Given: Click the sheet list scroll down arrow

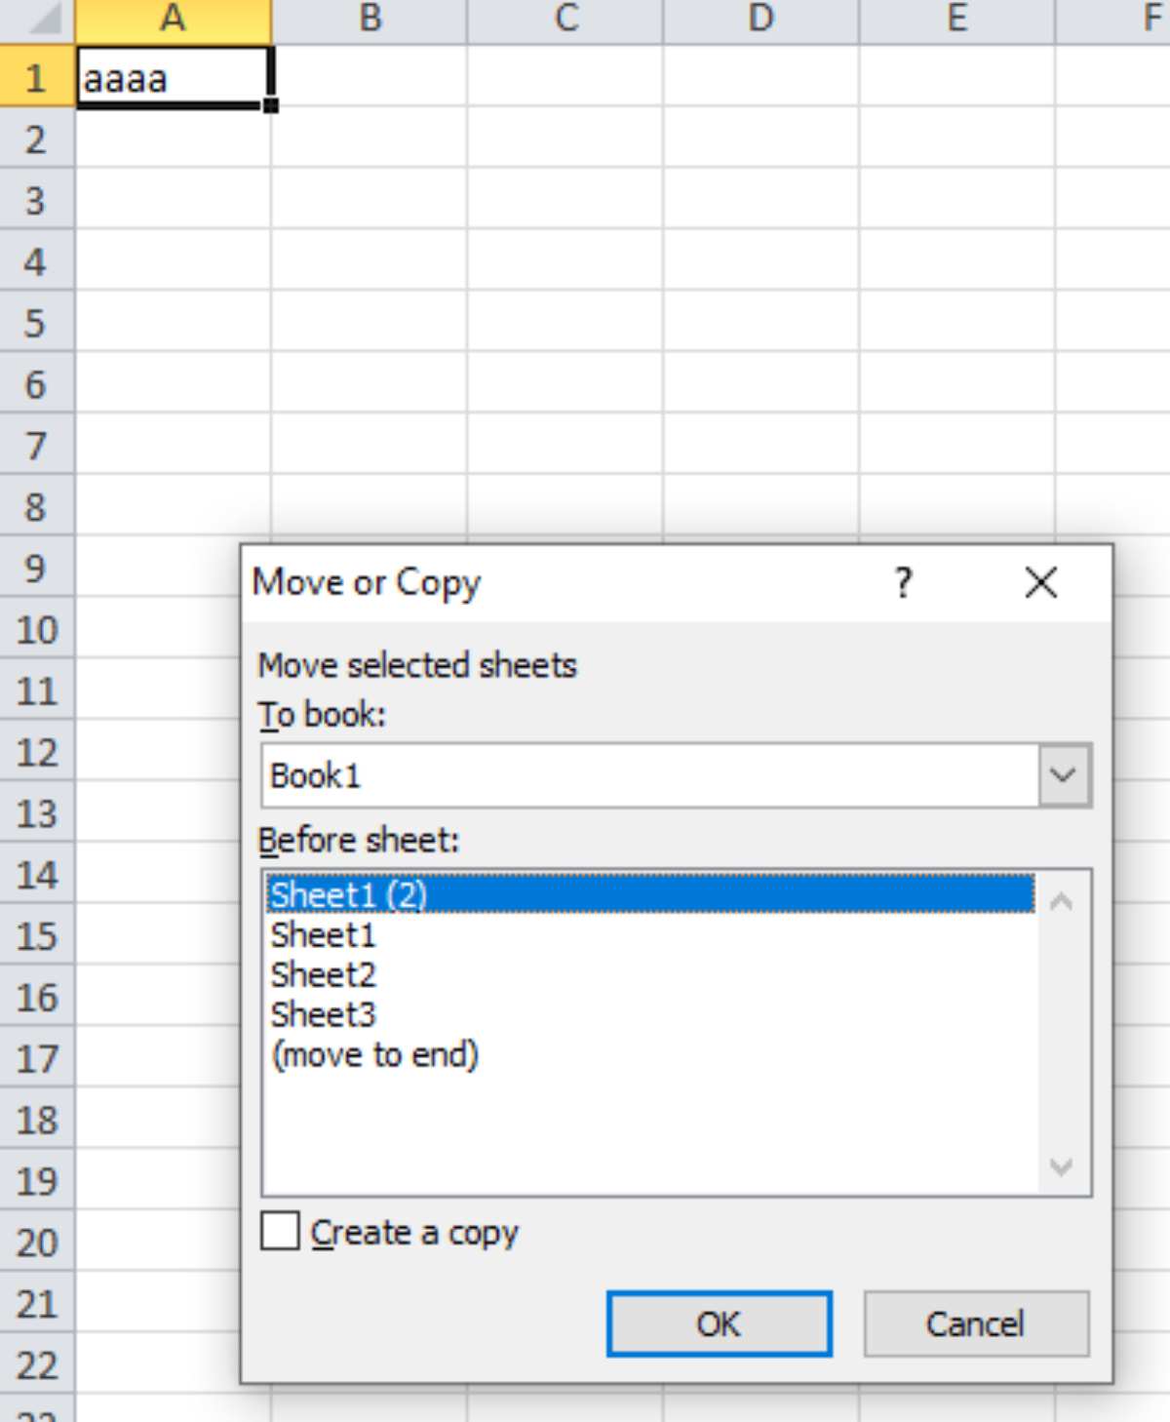Looking at the screenshot, I should click(x=1062, y=1165).
